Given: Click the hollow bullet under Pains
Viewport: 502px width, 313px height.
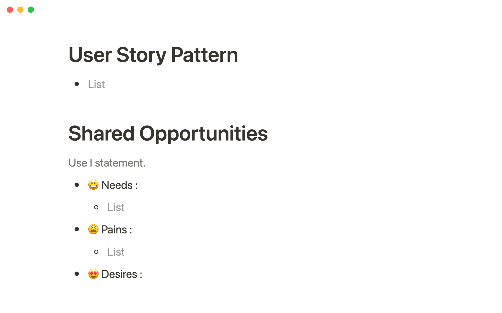Looking at the screenshot, I should [96, 252].
